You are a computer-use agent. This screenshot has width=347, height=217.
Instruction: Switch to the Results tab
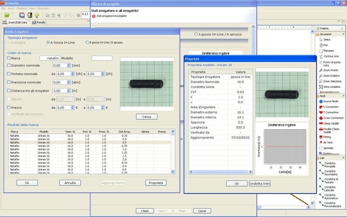coord(39,22)
